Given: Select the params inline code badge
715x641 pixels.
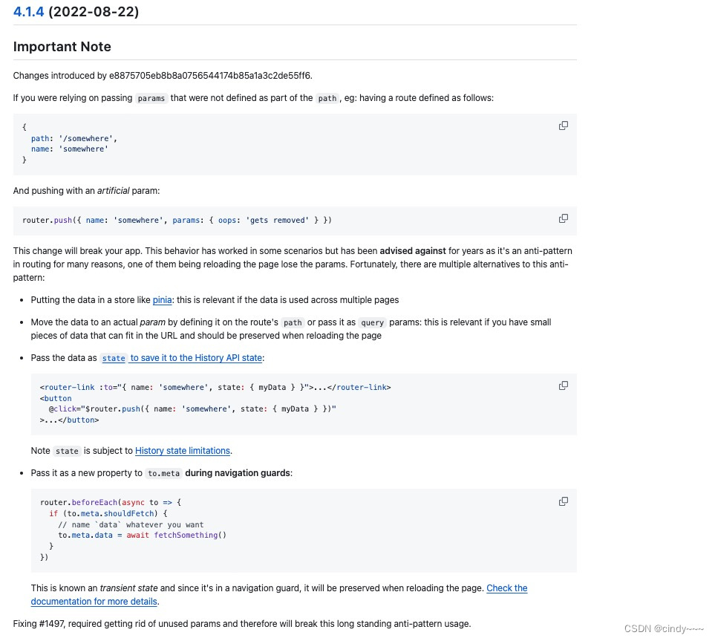Looking at the screenshot, I should (151, 98).
